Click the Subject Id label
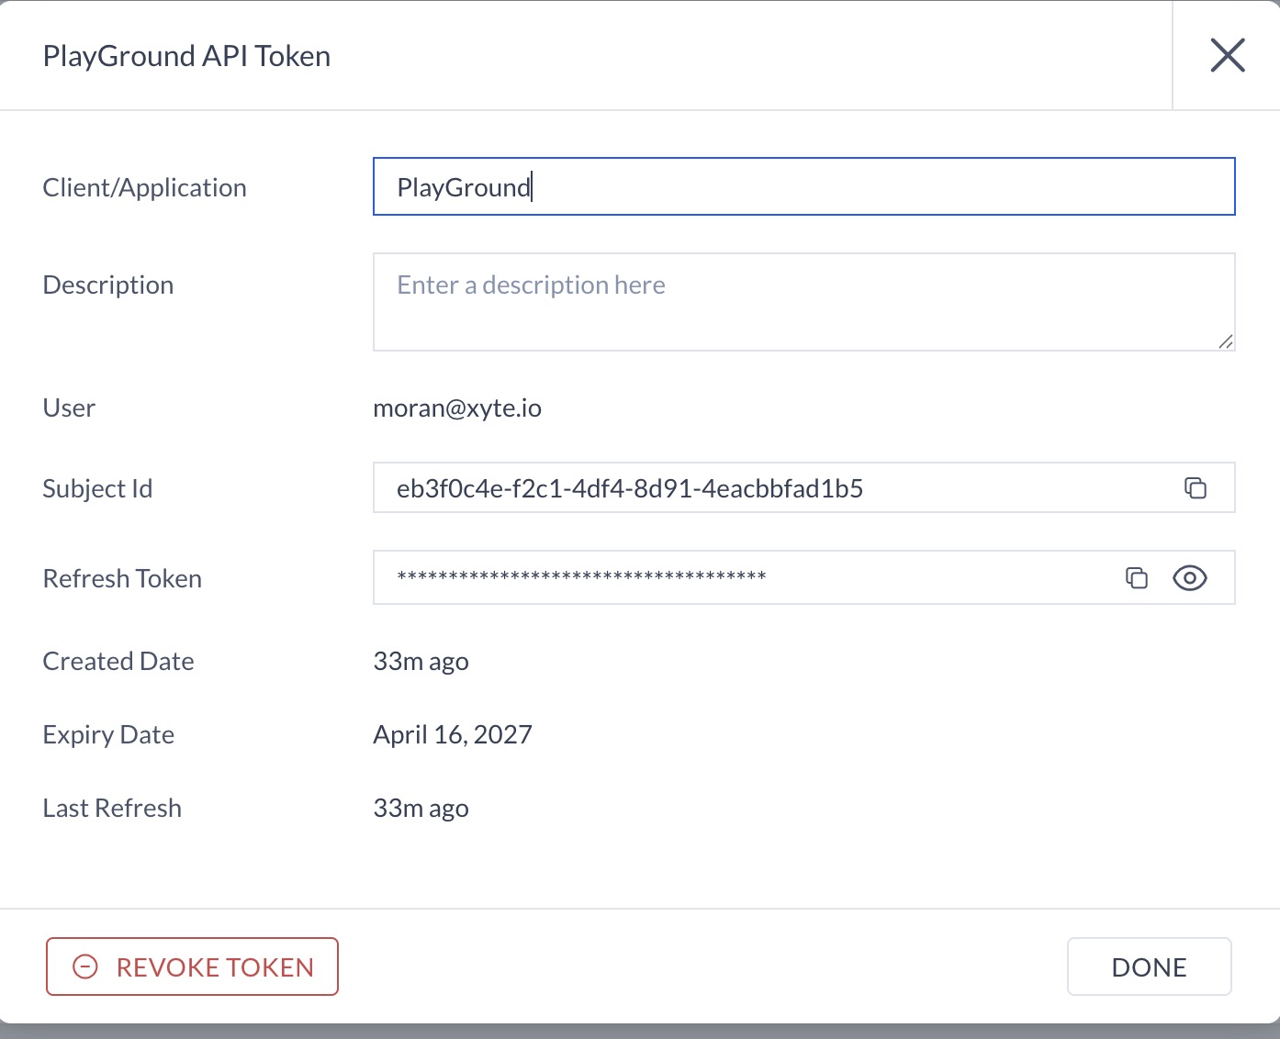The width and height of the screenshot is (1280, 1039). tap(97, 488)
